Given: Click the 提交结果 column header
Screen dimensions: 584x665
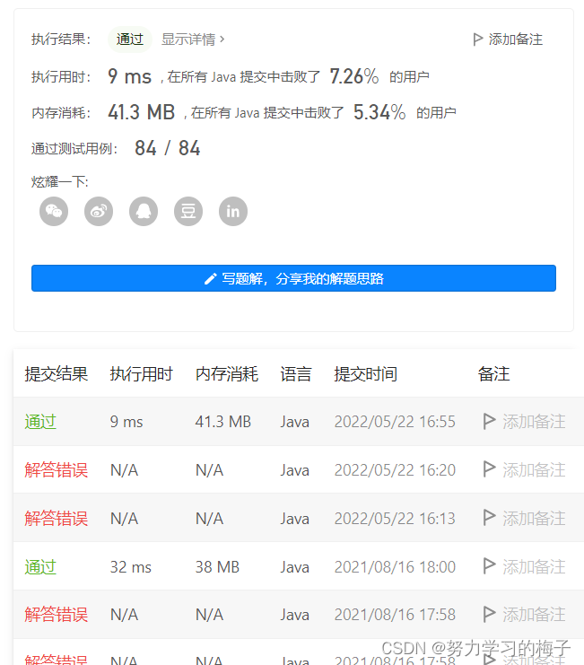Looking at the screenshot, I should 56,374.
